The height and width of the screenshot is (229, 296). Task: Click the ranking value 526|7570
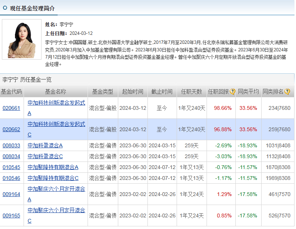pyautogui.click(x=280, y=216)
